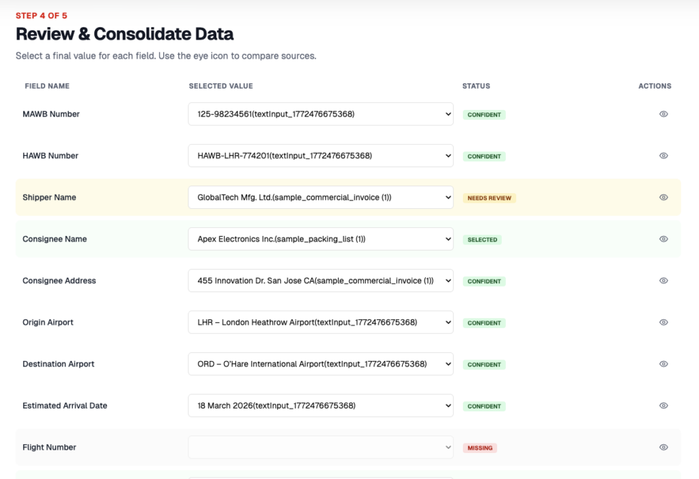
Task: Open Shipper Name dropdown showing GlobalTech Mfg. Ltd.
Action: 320,197
